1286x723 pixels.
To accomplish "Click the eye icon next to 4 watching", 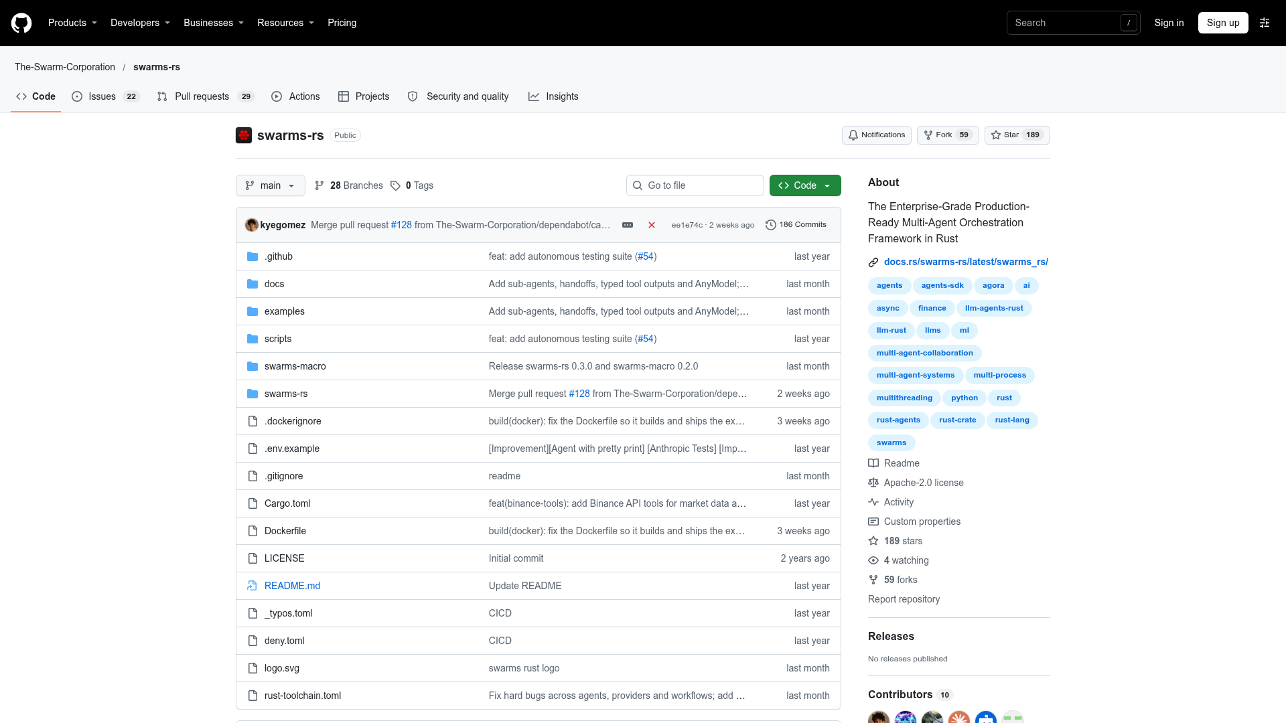I will coord(873,560).
